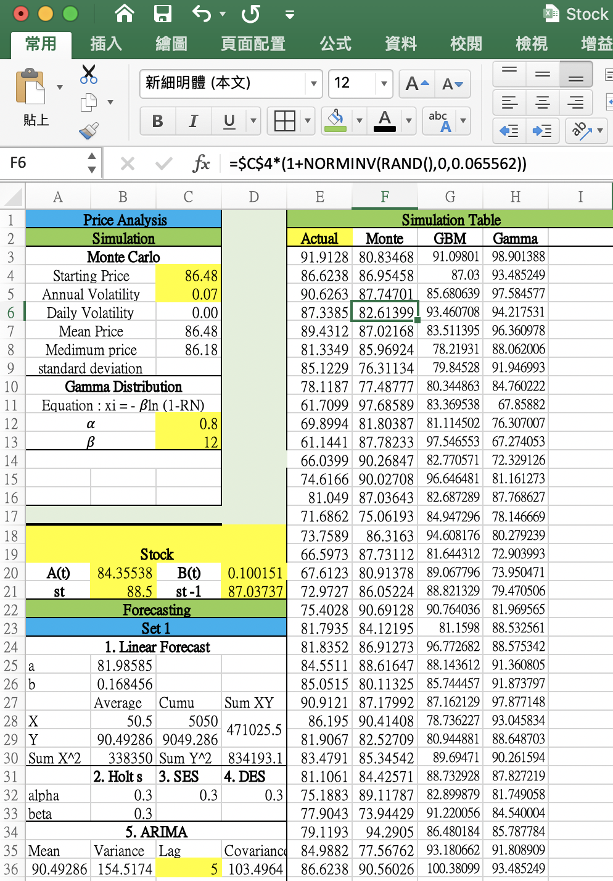The image size is (613, 881).
Task: Open the borders dropdown arrow
Action: (308, 121)
